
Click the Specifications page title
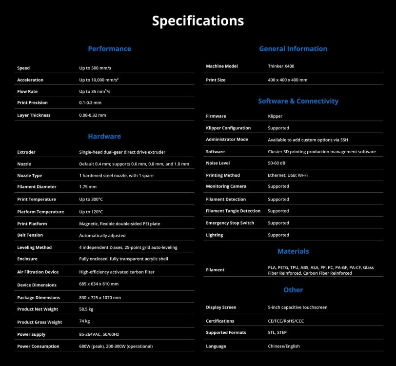pos(198,20)
